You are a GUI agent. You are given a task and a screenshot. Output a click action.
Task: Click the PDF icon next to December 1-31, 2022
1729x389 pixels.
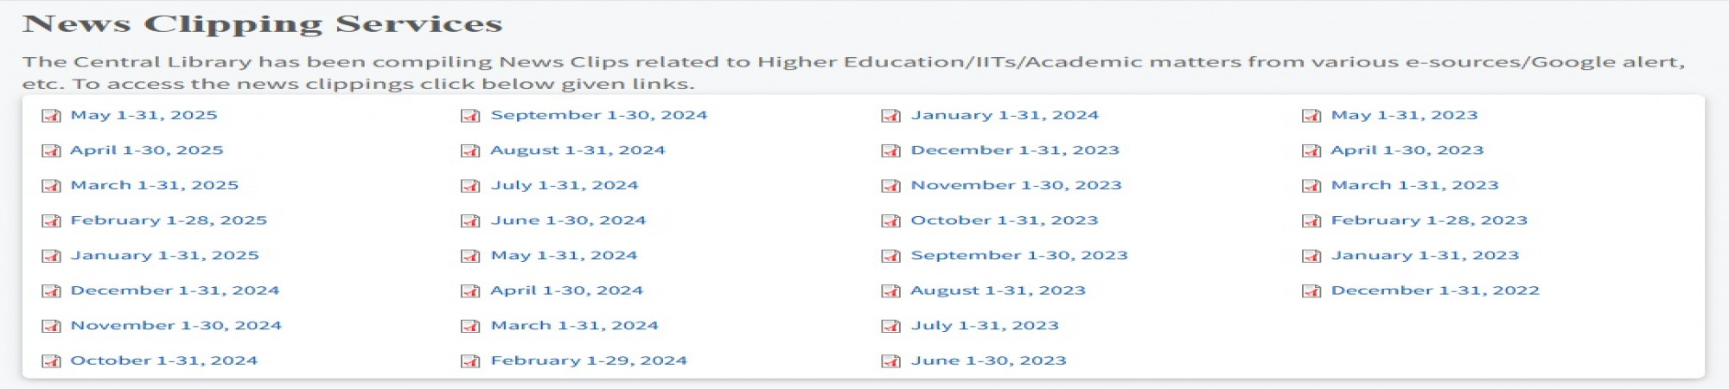coord(1311,291)
